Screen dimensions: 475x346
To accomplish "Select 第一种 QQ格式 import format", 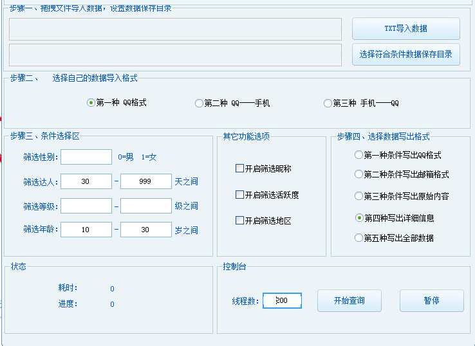I will (x=116, y=103).
